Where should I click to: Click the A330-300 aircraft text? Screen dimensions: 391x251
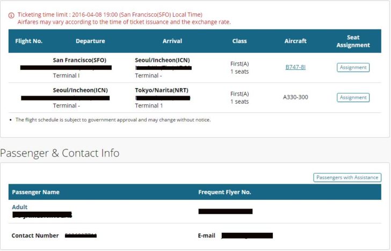295,97
